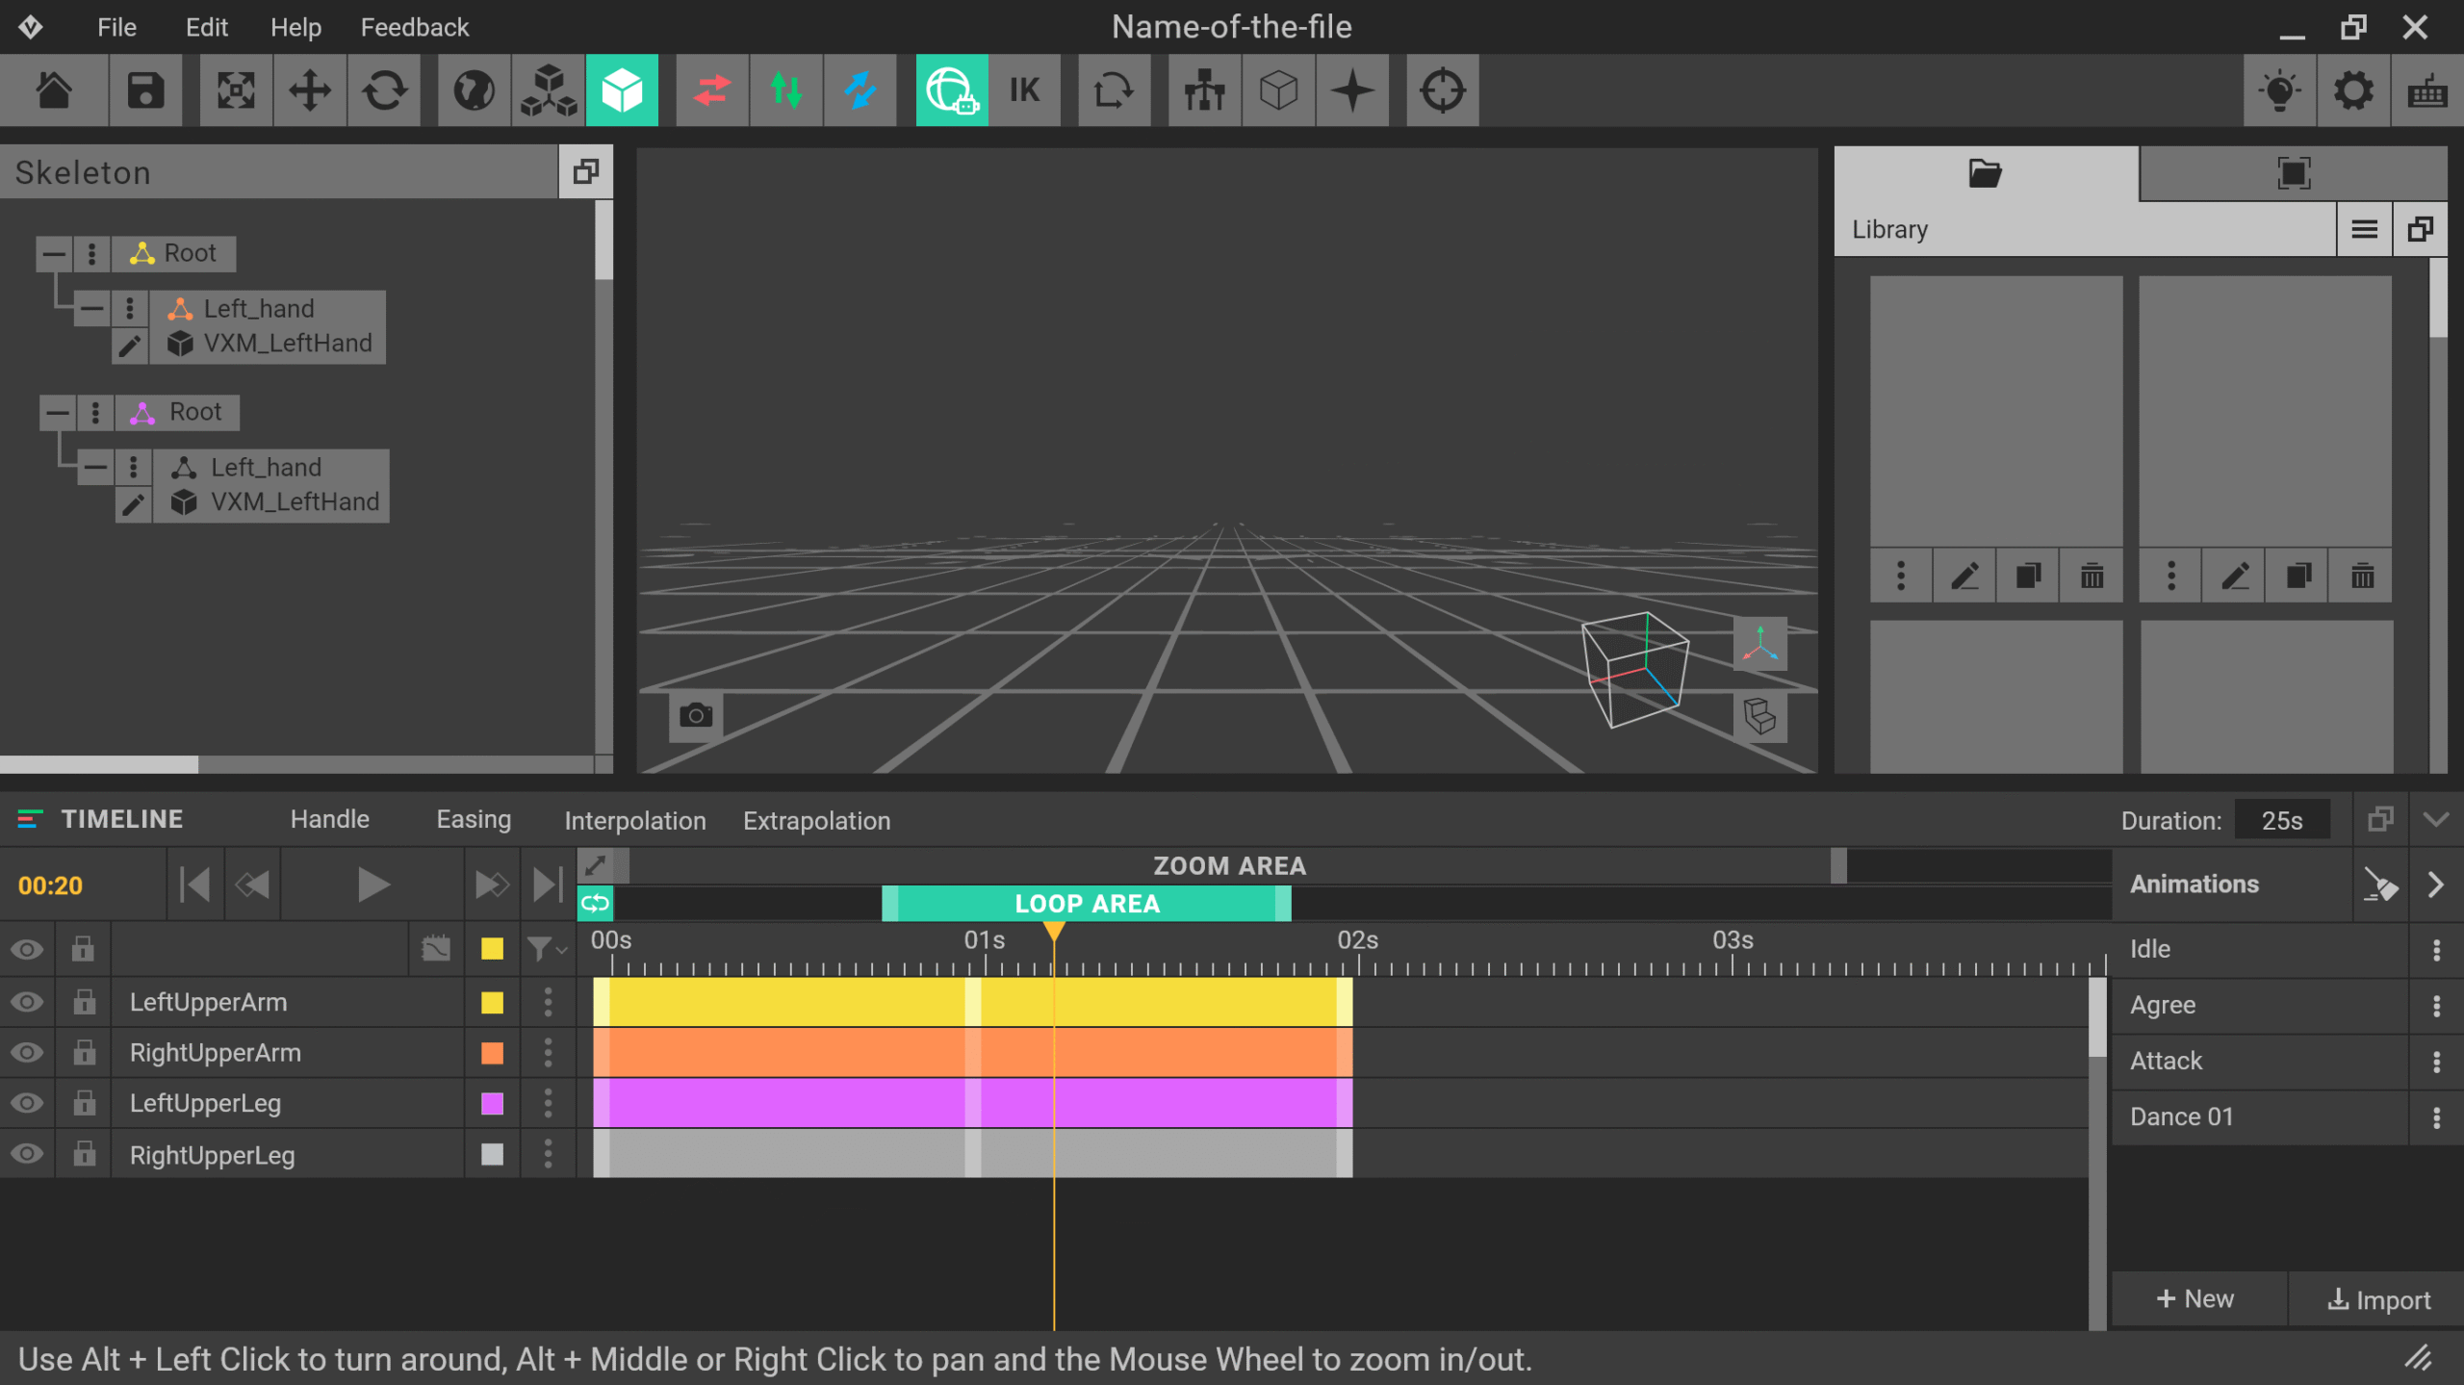This screenshot has width=2464, height=1385.
Task: Click the yellow color swatch of LeftUpperArm
Action: click(492, 1002)
